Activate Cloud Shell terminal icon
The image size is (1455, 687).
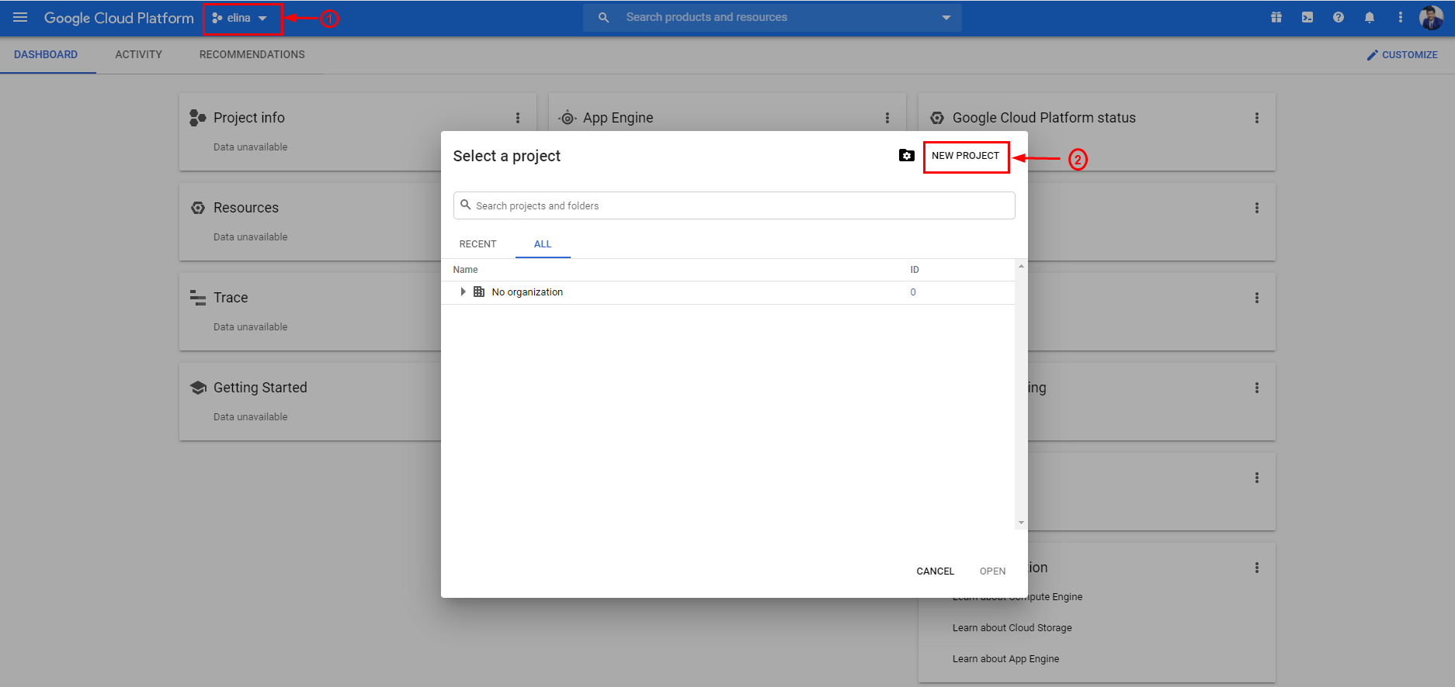point(1307,17)
